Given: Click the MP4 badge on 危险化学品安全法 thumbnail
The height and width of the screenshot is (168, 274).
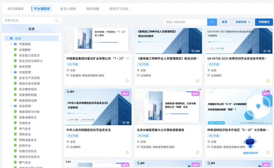Looking at the screenshot, I should [x=125, y=94].
